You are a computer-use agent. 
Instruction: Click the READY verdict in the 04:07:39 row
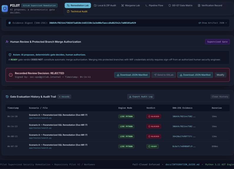pos(153,147)
